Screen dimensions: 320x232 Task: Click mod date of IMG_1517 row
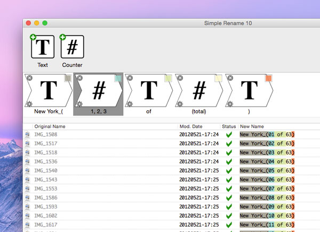pyautogui.click(x=199, y=143)
